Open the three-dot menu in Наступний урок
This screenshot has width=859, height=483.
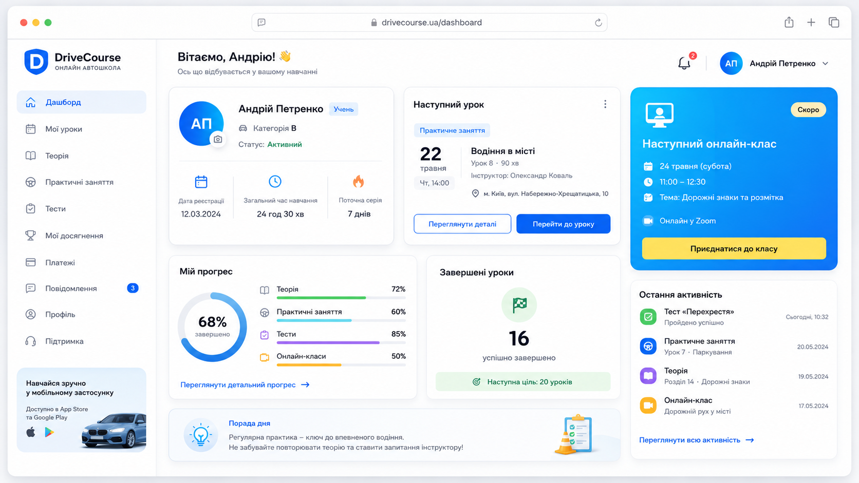[x=605, y=104]
